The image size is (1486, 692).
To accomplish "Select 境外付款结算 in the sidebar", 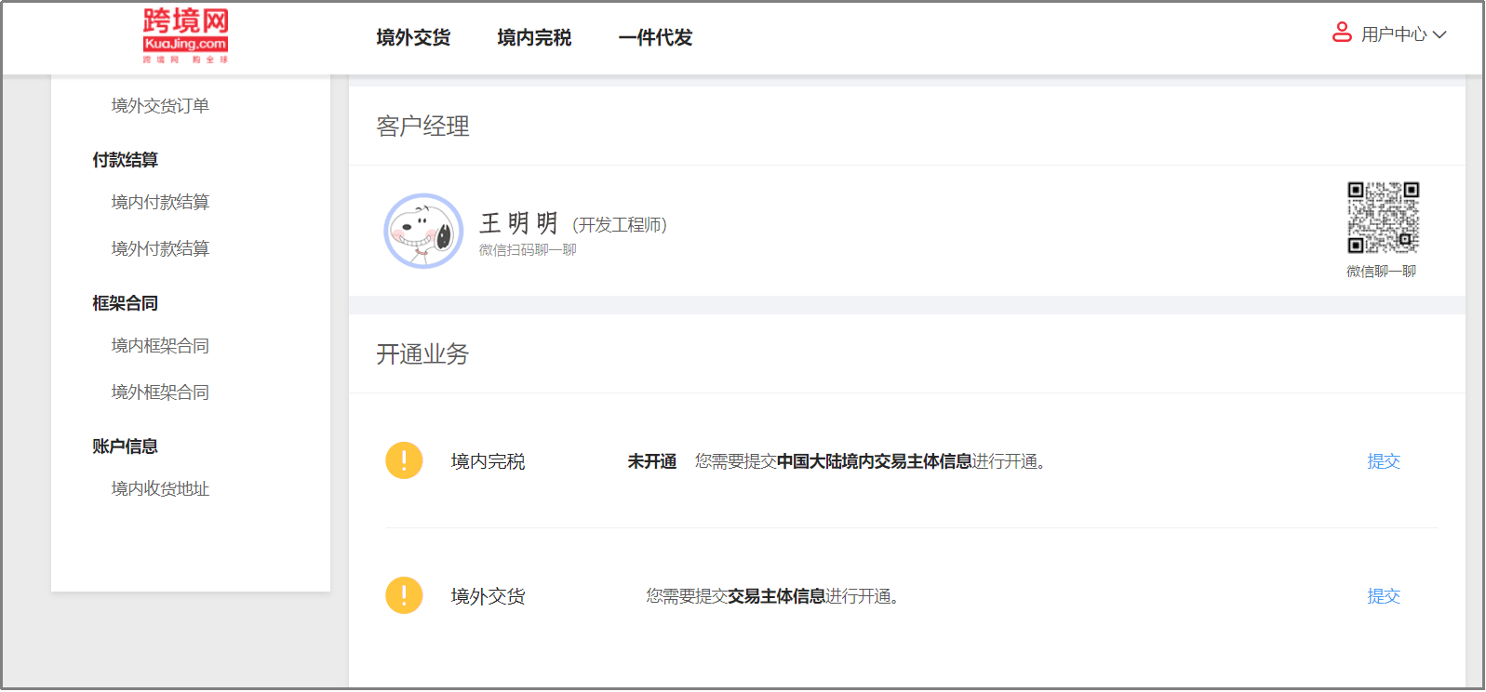I will [160, 249].
